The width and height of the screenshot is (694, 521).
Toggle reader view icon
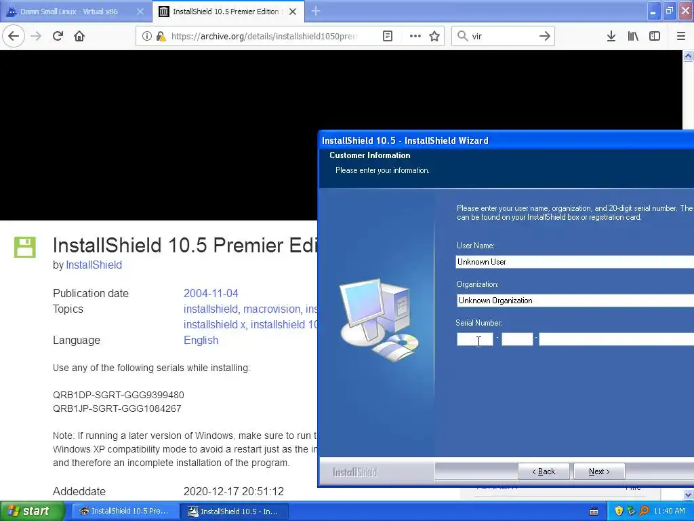coord(387,36)
